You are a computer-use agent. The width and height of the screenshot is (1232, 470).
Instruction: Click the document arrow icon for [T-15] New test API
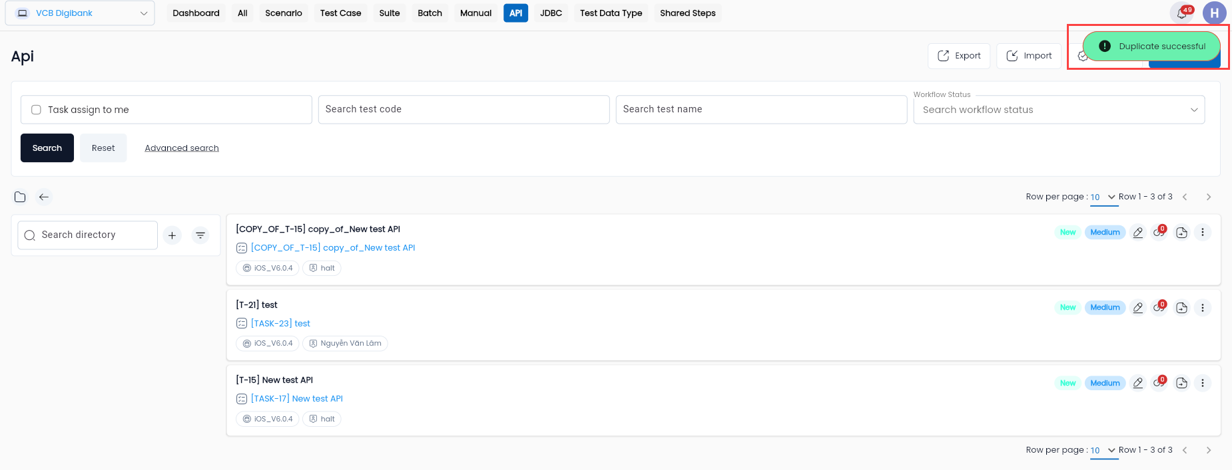pos(1181,383)
